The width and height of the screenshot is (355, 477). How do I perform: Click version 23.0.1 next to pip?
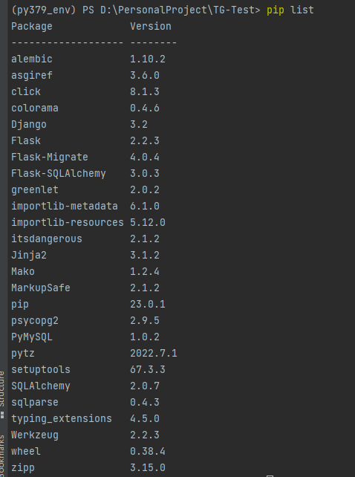pyautogui.click(x=148, y=304)
